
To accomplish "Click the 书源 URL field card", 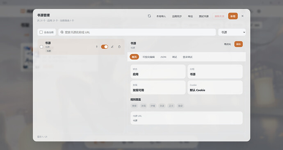I will [187, 118].
